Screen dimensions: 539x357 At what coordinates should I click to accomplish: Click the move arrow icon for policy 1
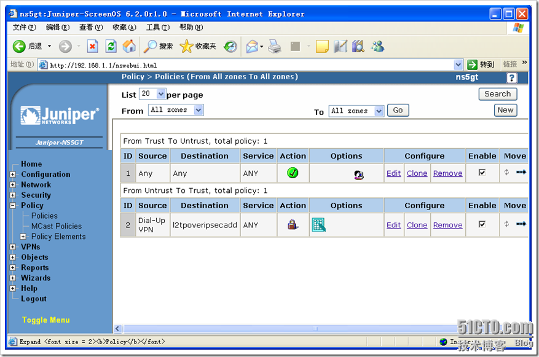coord(521,172)
